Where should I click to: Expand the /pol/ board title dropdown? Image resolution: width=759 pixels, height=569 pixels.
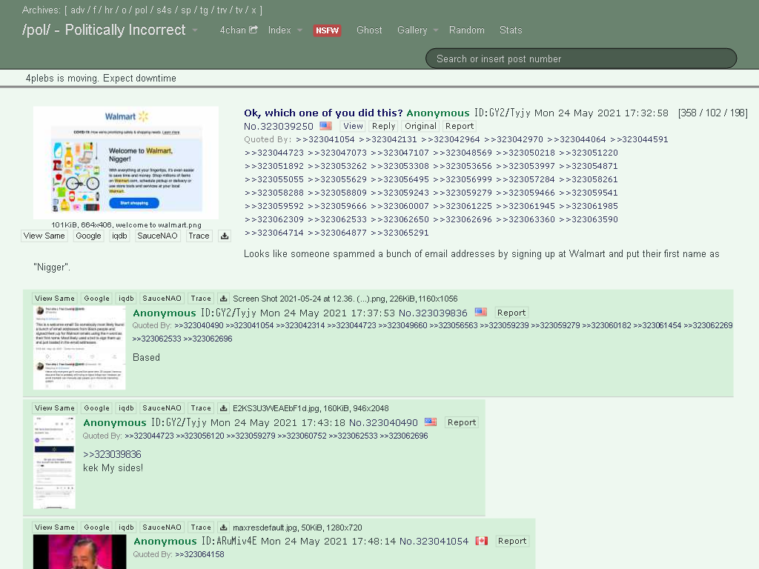[195, 30]
